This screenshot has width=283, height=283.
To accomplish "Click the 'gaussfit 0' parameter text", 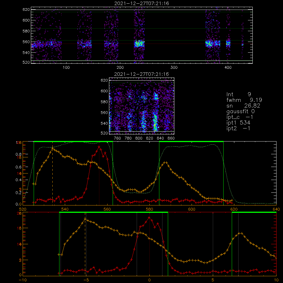I will [241, 112].
